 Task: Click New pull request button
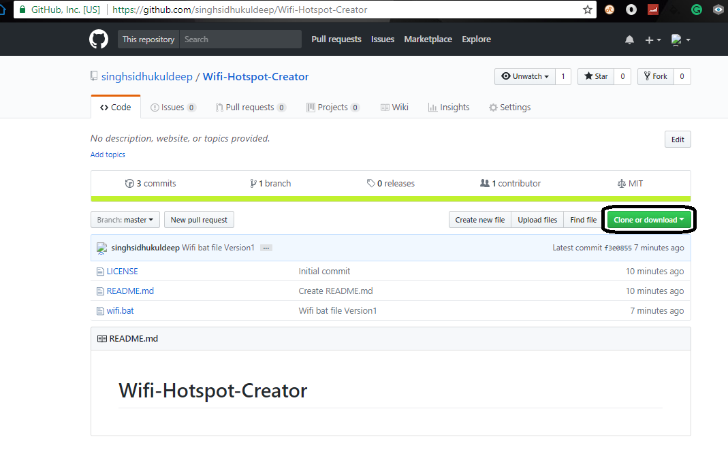click(x=199, y=220)
